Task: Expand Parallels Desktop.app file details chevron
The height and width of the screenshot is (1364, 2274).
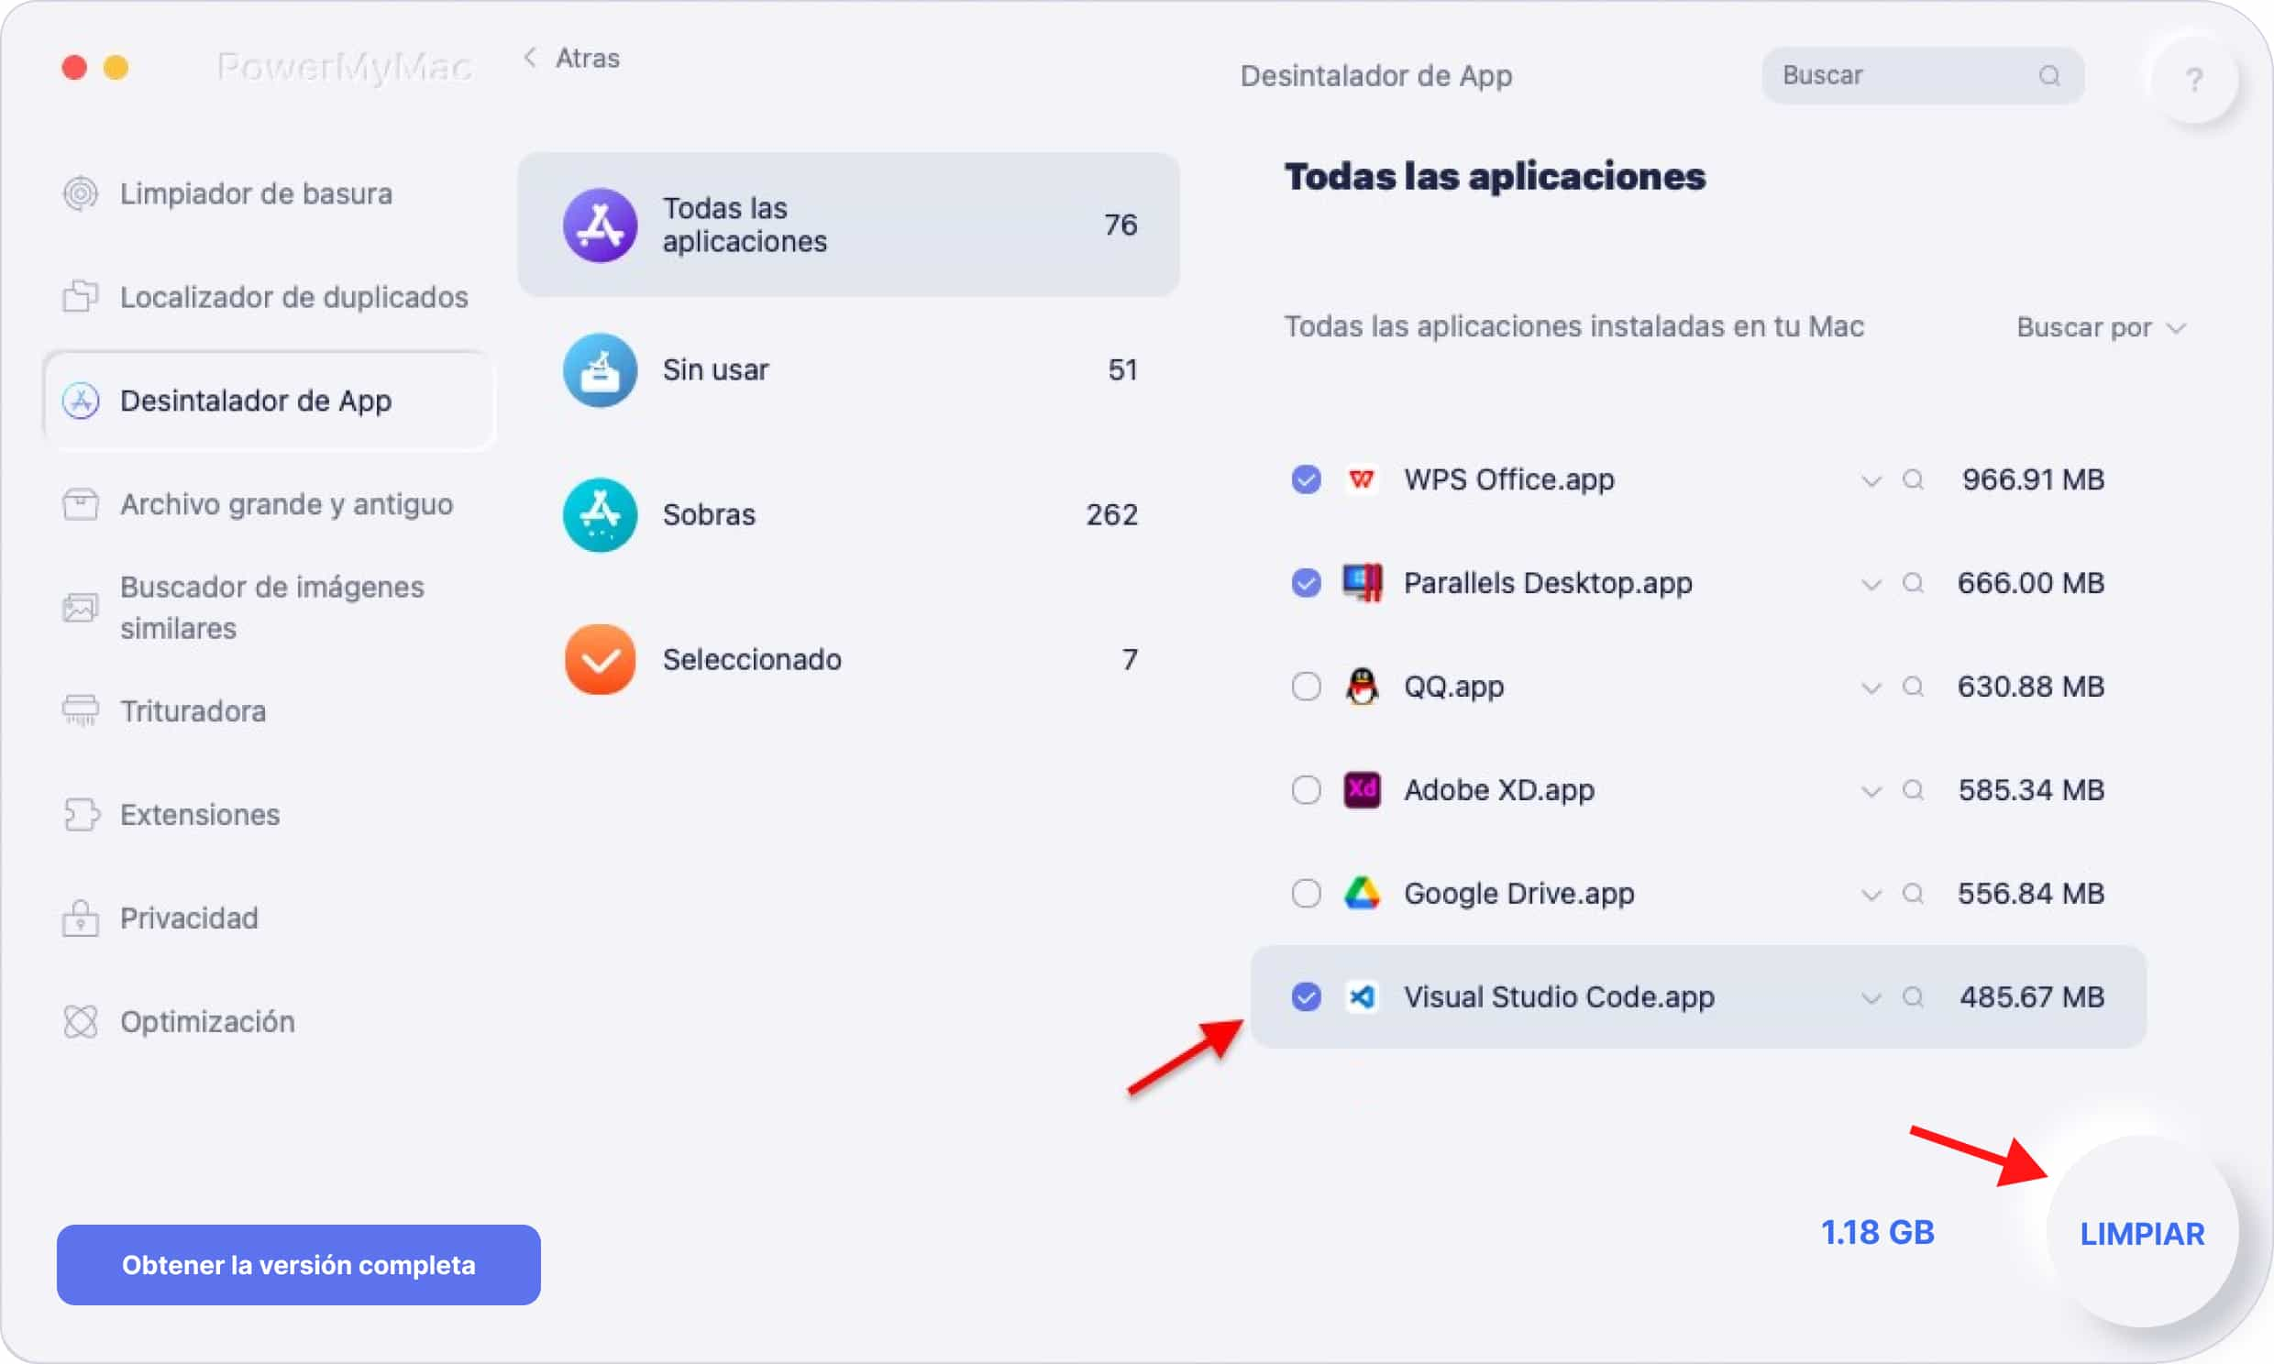Action: (x=1871, y=585)
